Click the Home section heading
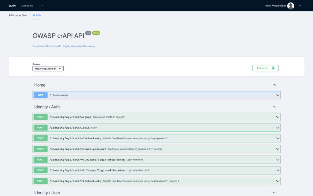313x196 pixels. tap(40, 85)
